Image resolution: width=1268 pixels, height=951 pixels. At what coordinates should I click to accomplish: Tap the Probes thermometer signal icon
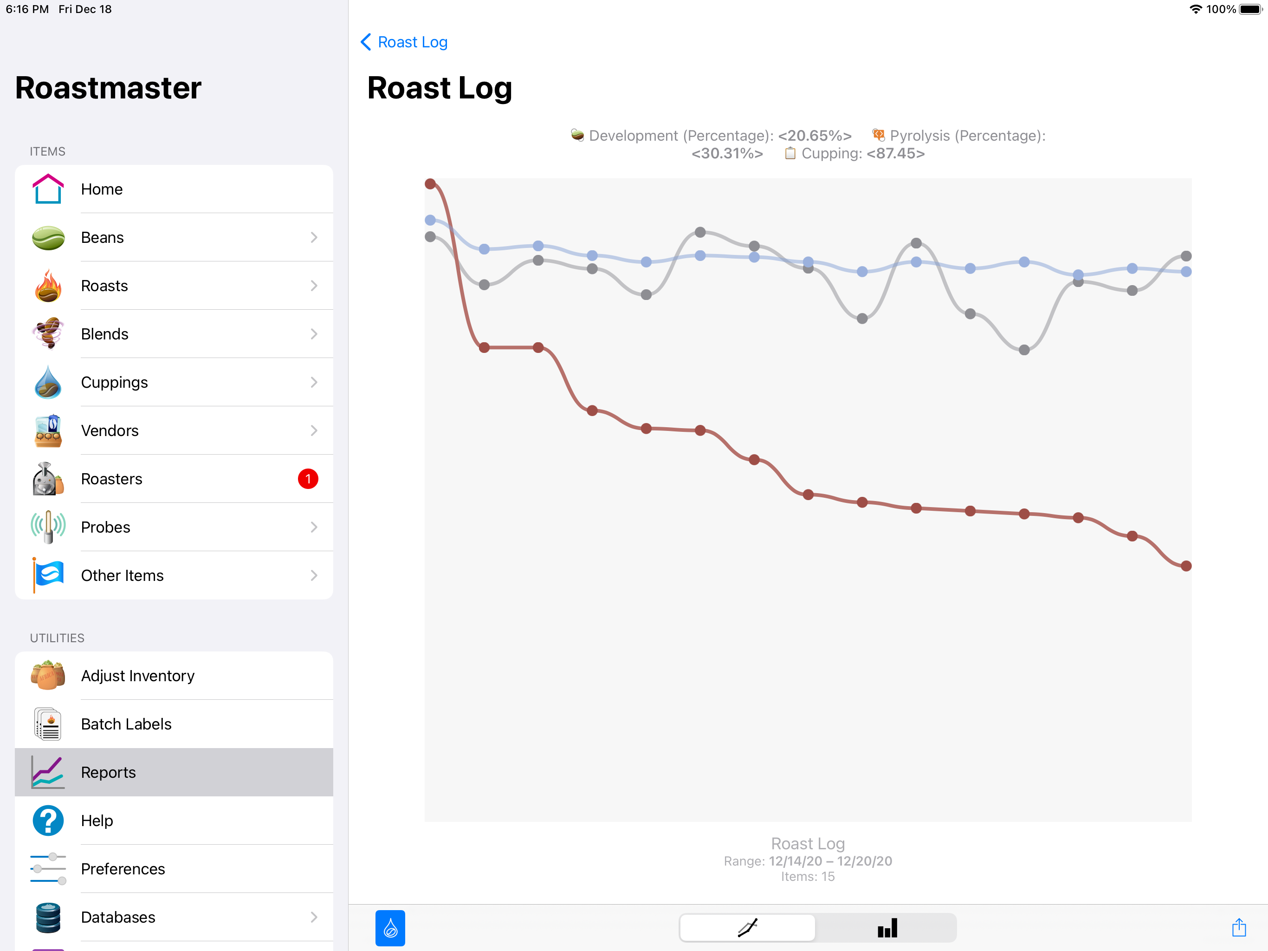coord(48,527)
